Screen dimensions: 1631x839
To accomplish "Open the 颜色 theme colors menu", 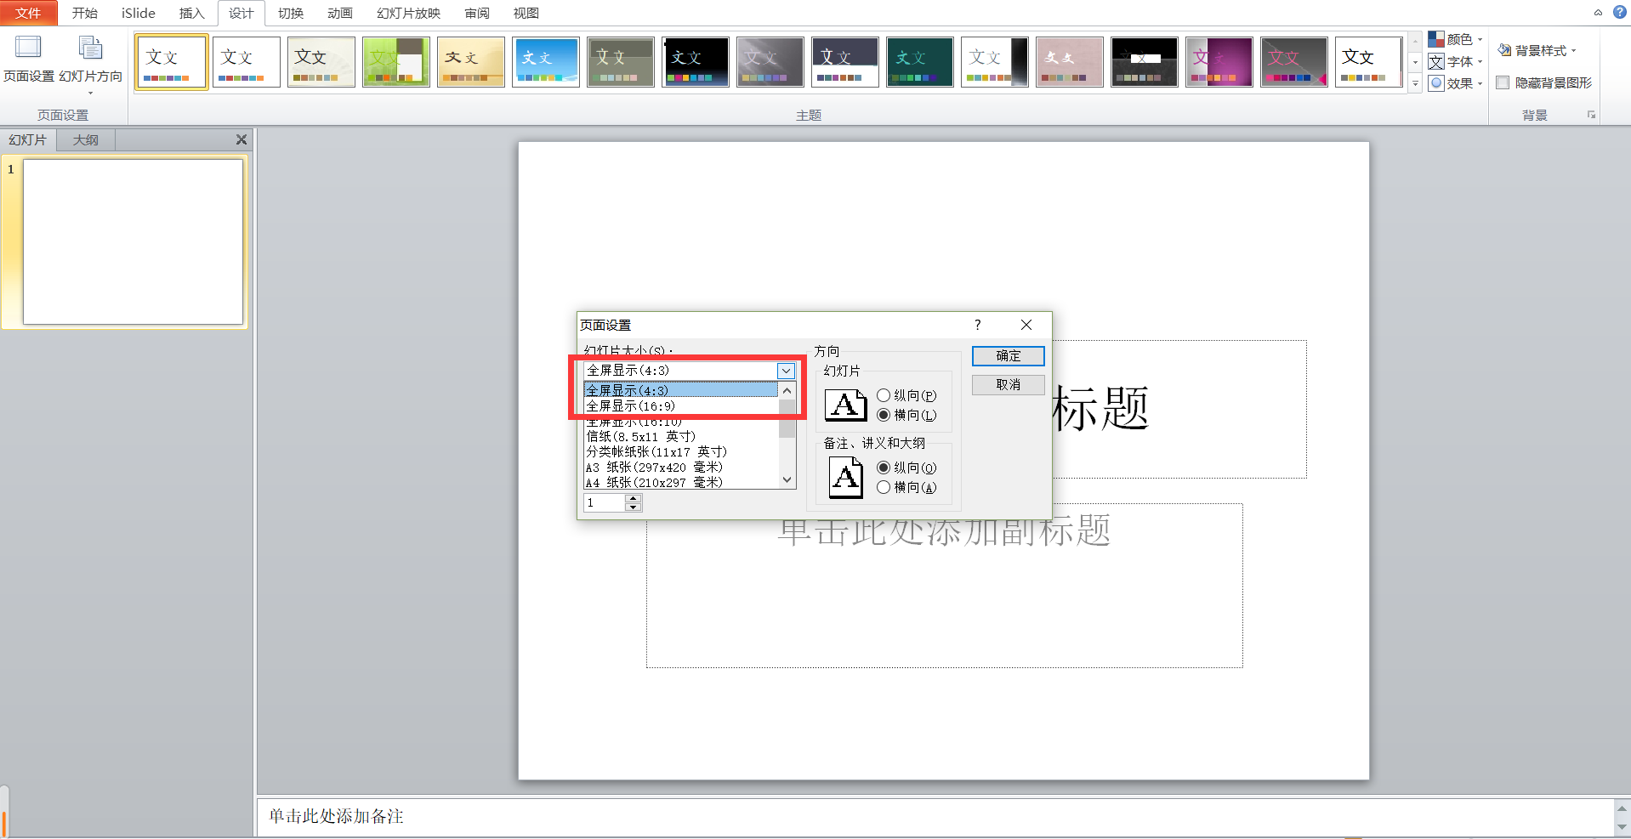I will point(1456,39).
